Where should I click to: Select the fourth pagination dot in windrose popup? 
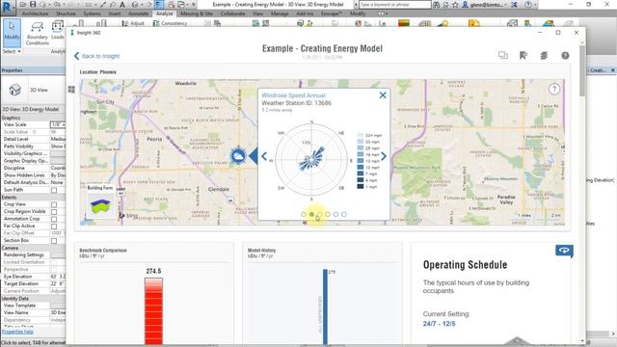(x=328, y=214)
